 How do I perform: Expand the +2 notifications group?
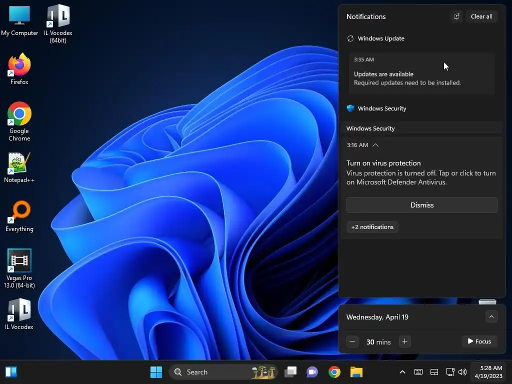372,227
